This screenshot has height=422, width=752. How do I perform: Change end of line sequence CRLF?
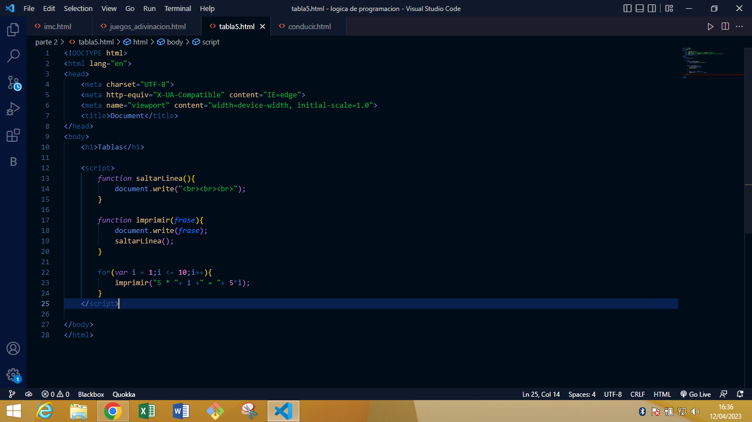(637, 394)
